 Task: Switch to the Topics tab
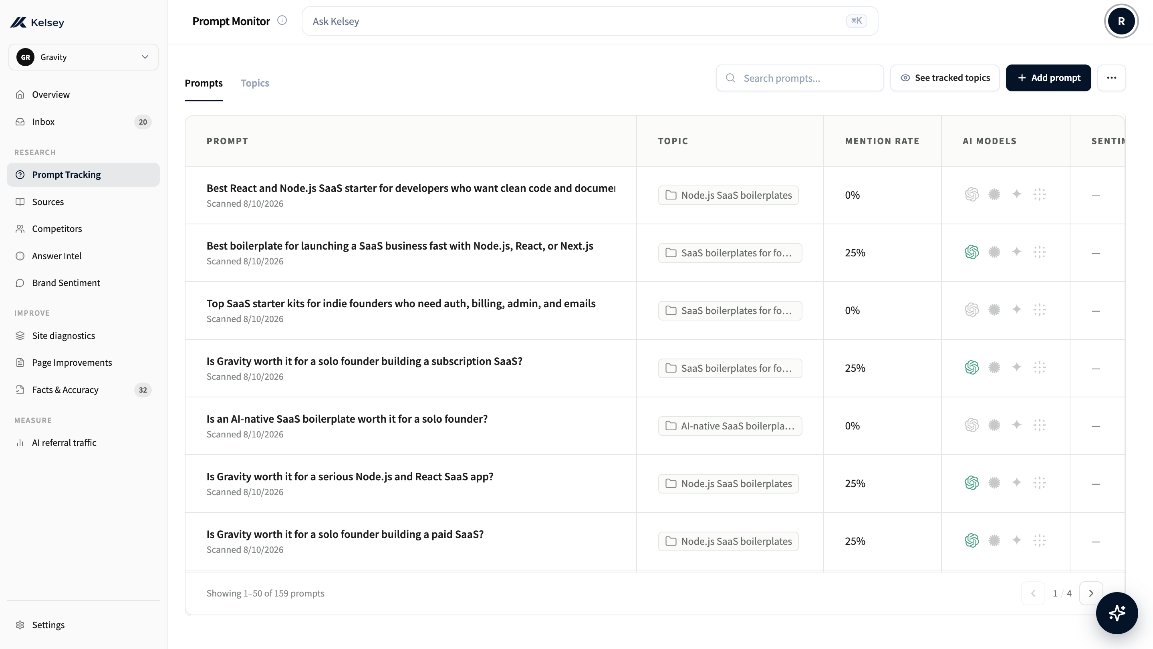pyautogui.click(x=255, y=83)
